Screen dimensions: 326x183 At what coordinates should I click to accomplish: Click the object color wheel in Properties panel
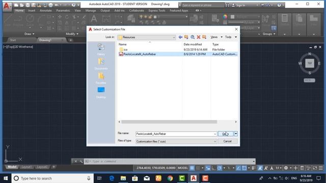[x=225, y=17]
